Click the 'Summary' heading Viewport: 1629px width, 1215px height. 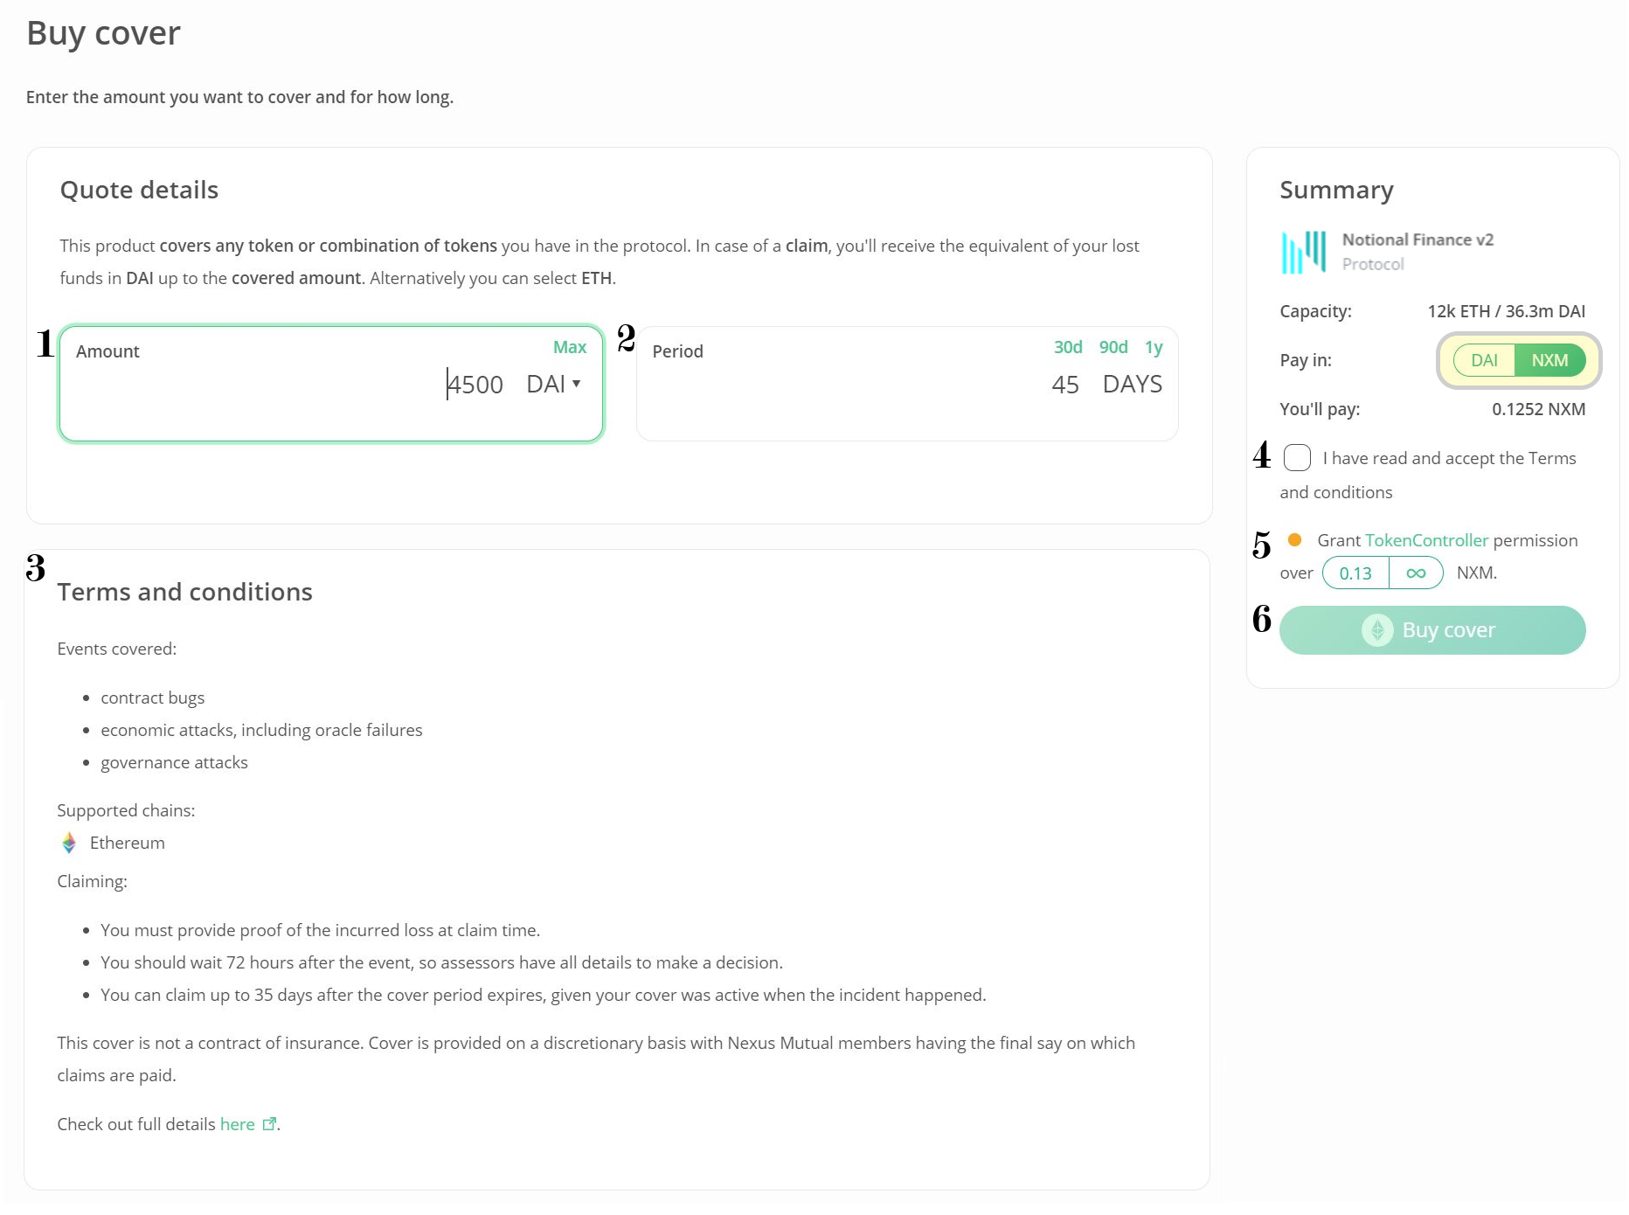pos(1336,190)
